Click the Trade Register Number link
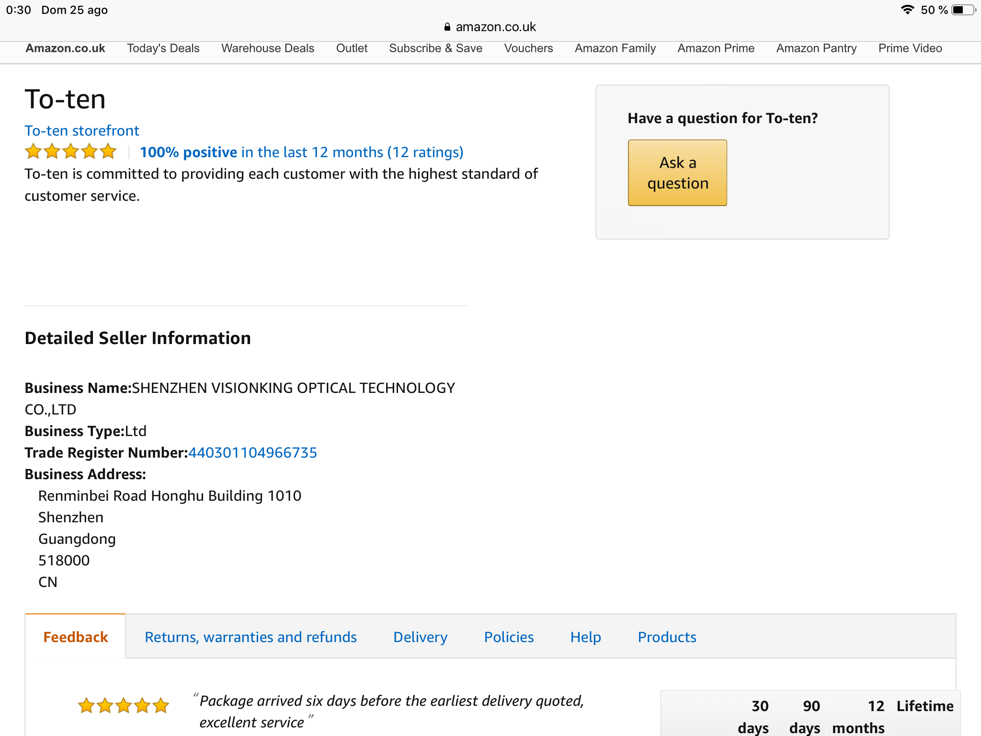This screenshot has width=981, height=736. [252, 453]
